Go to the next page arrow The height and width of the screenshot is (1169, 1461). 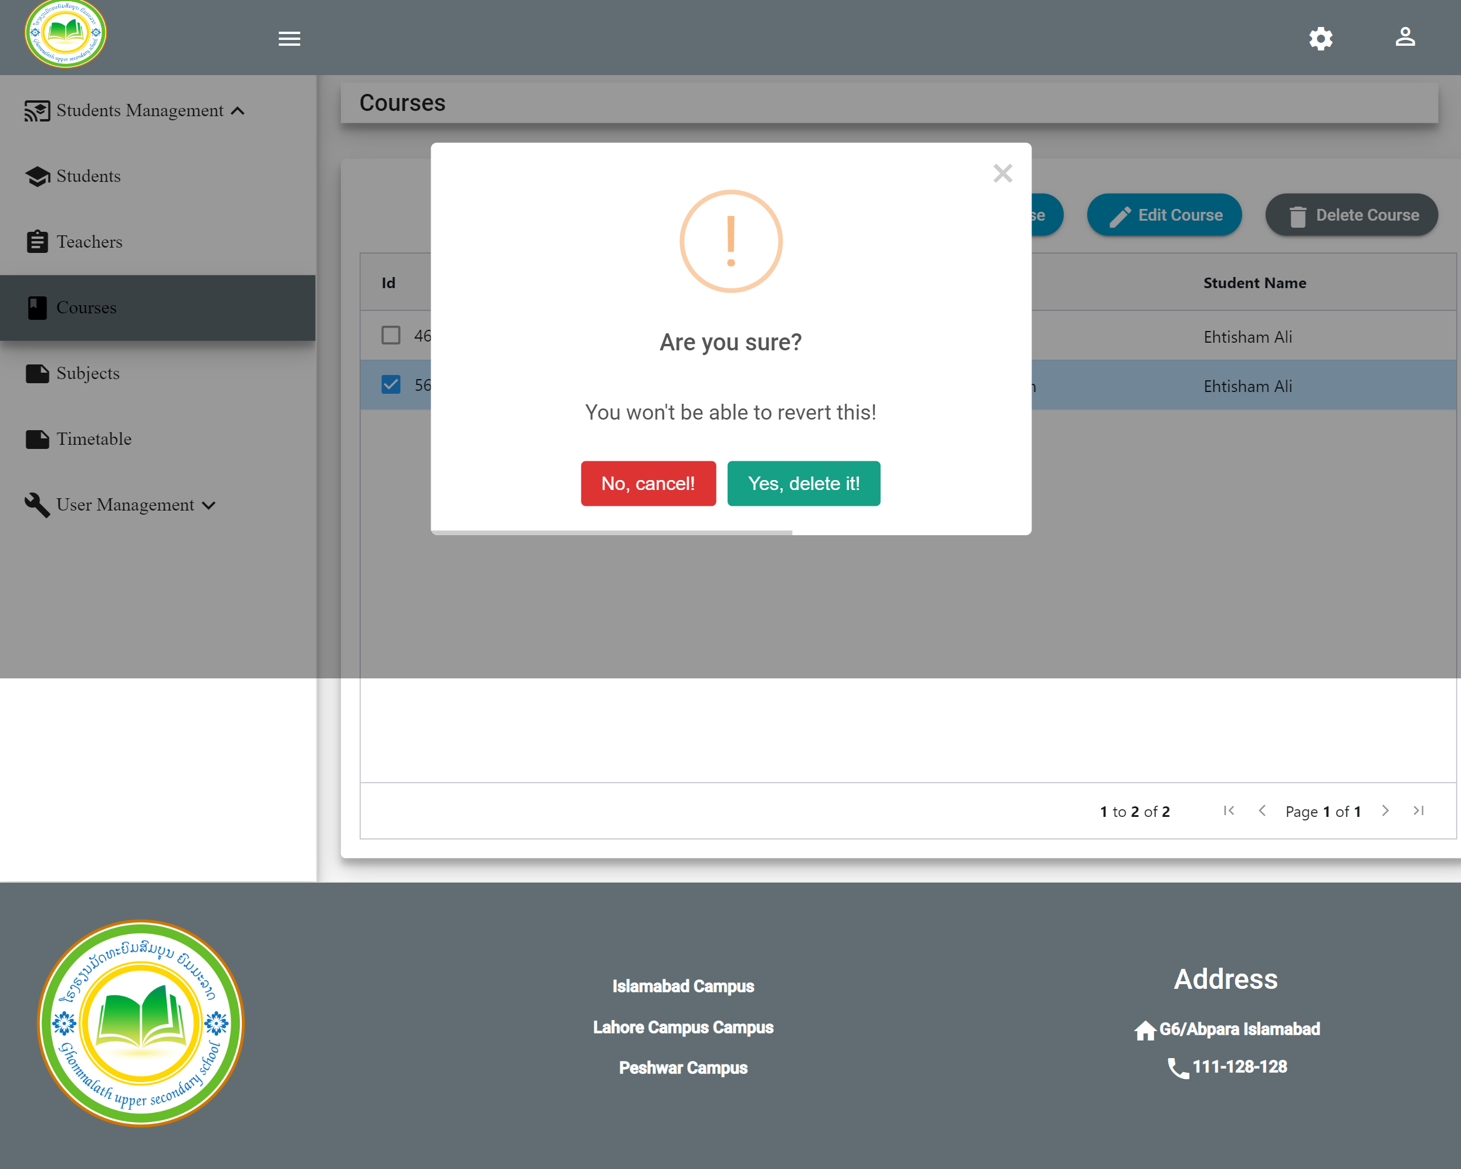click(x=1385, y=810)
